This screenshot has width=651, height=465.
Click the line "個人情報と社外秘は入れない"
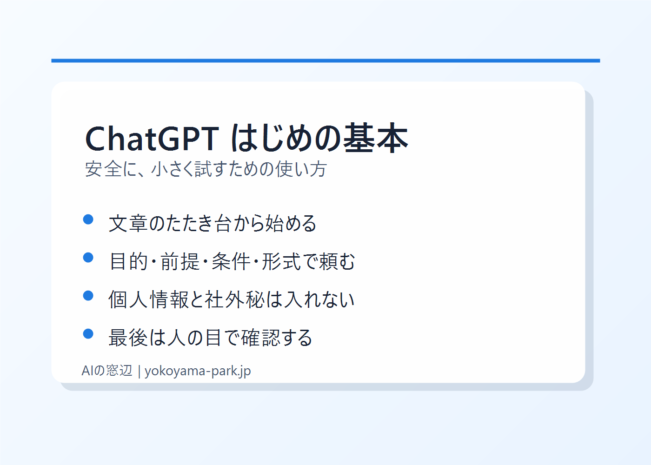point(232,299)
